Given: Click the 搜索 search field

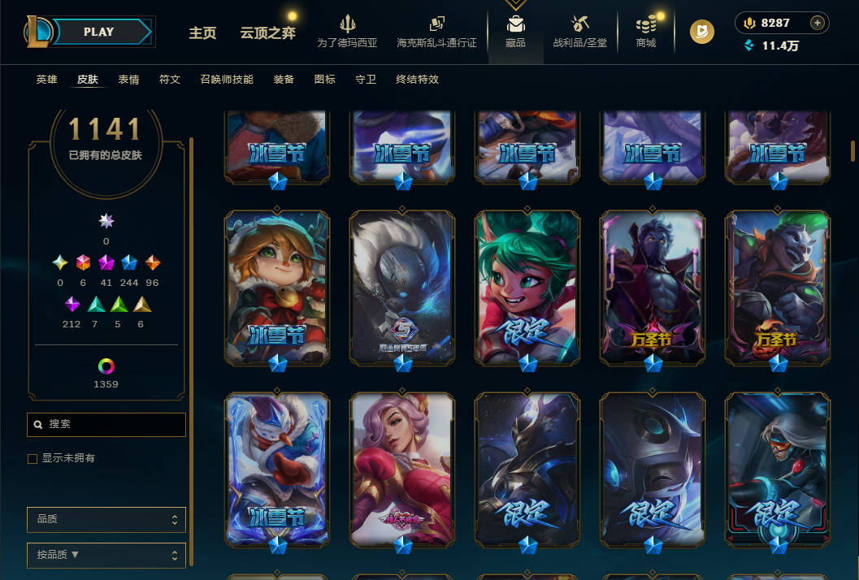Looking at the screenshot, I should coord(106,425).
